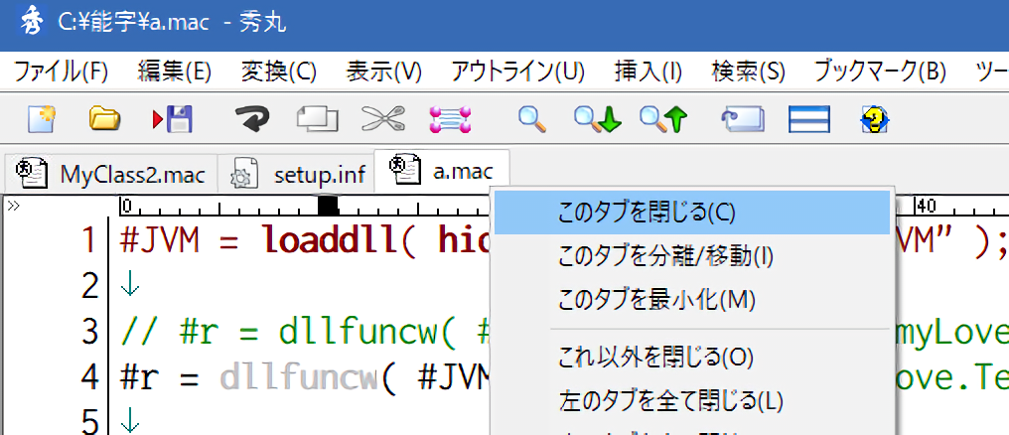Switch to the setup.inf tab
This screenshot has width=1009, height=435.
296,175
